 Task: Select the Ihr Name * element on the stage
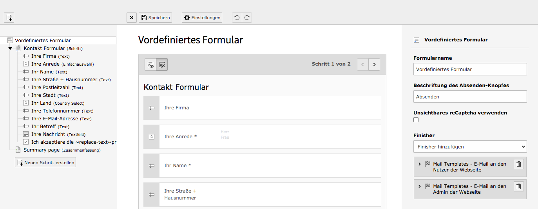pos(263,166)
